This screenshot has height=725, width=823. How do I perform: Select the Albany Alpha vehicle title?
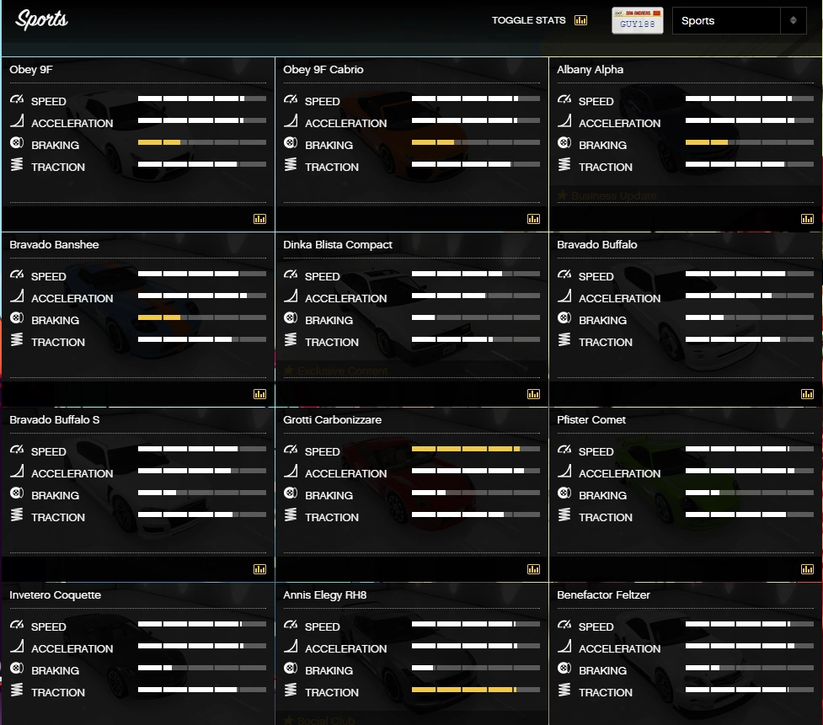[x=590, y=69]
